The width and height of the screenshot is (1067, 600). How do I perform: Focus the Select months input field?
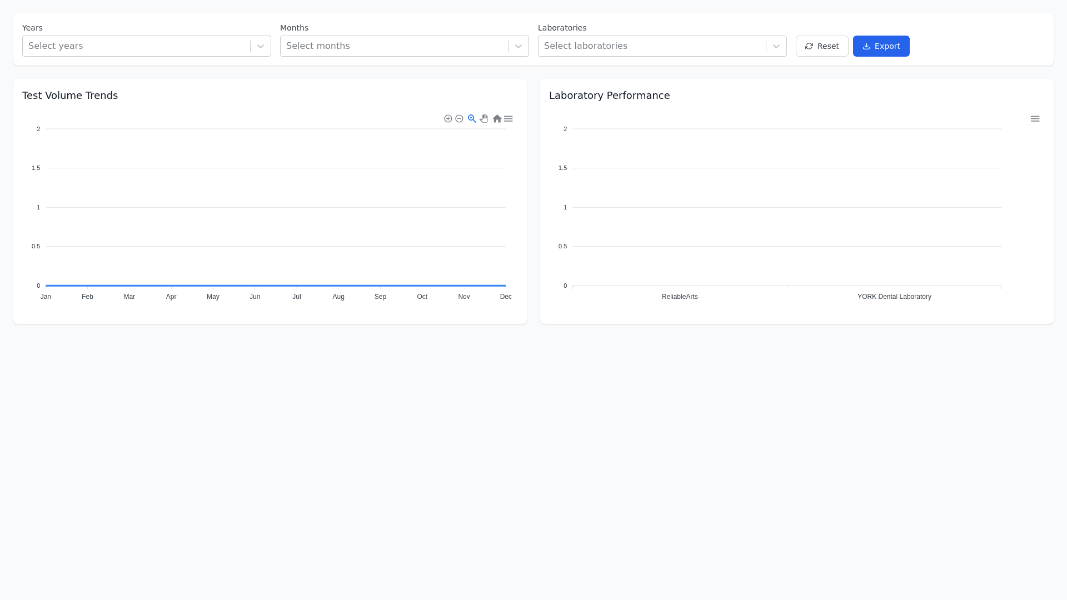394,46
